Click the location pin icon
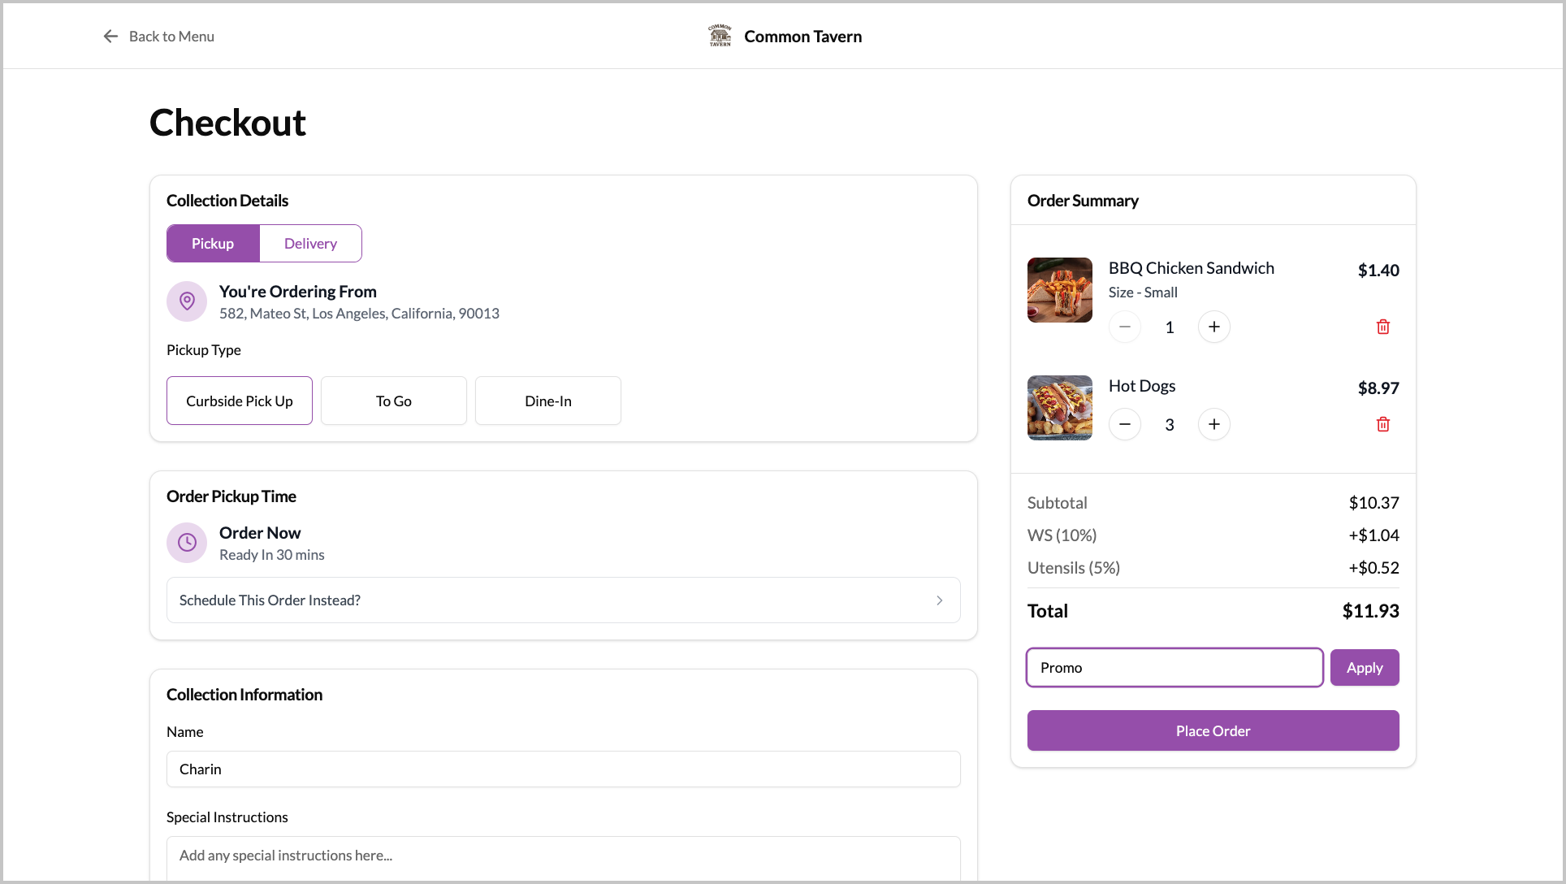 coord(187,301)
